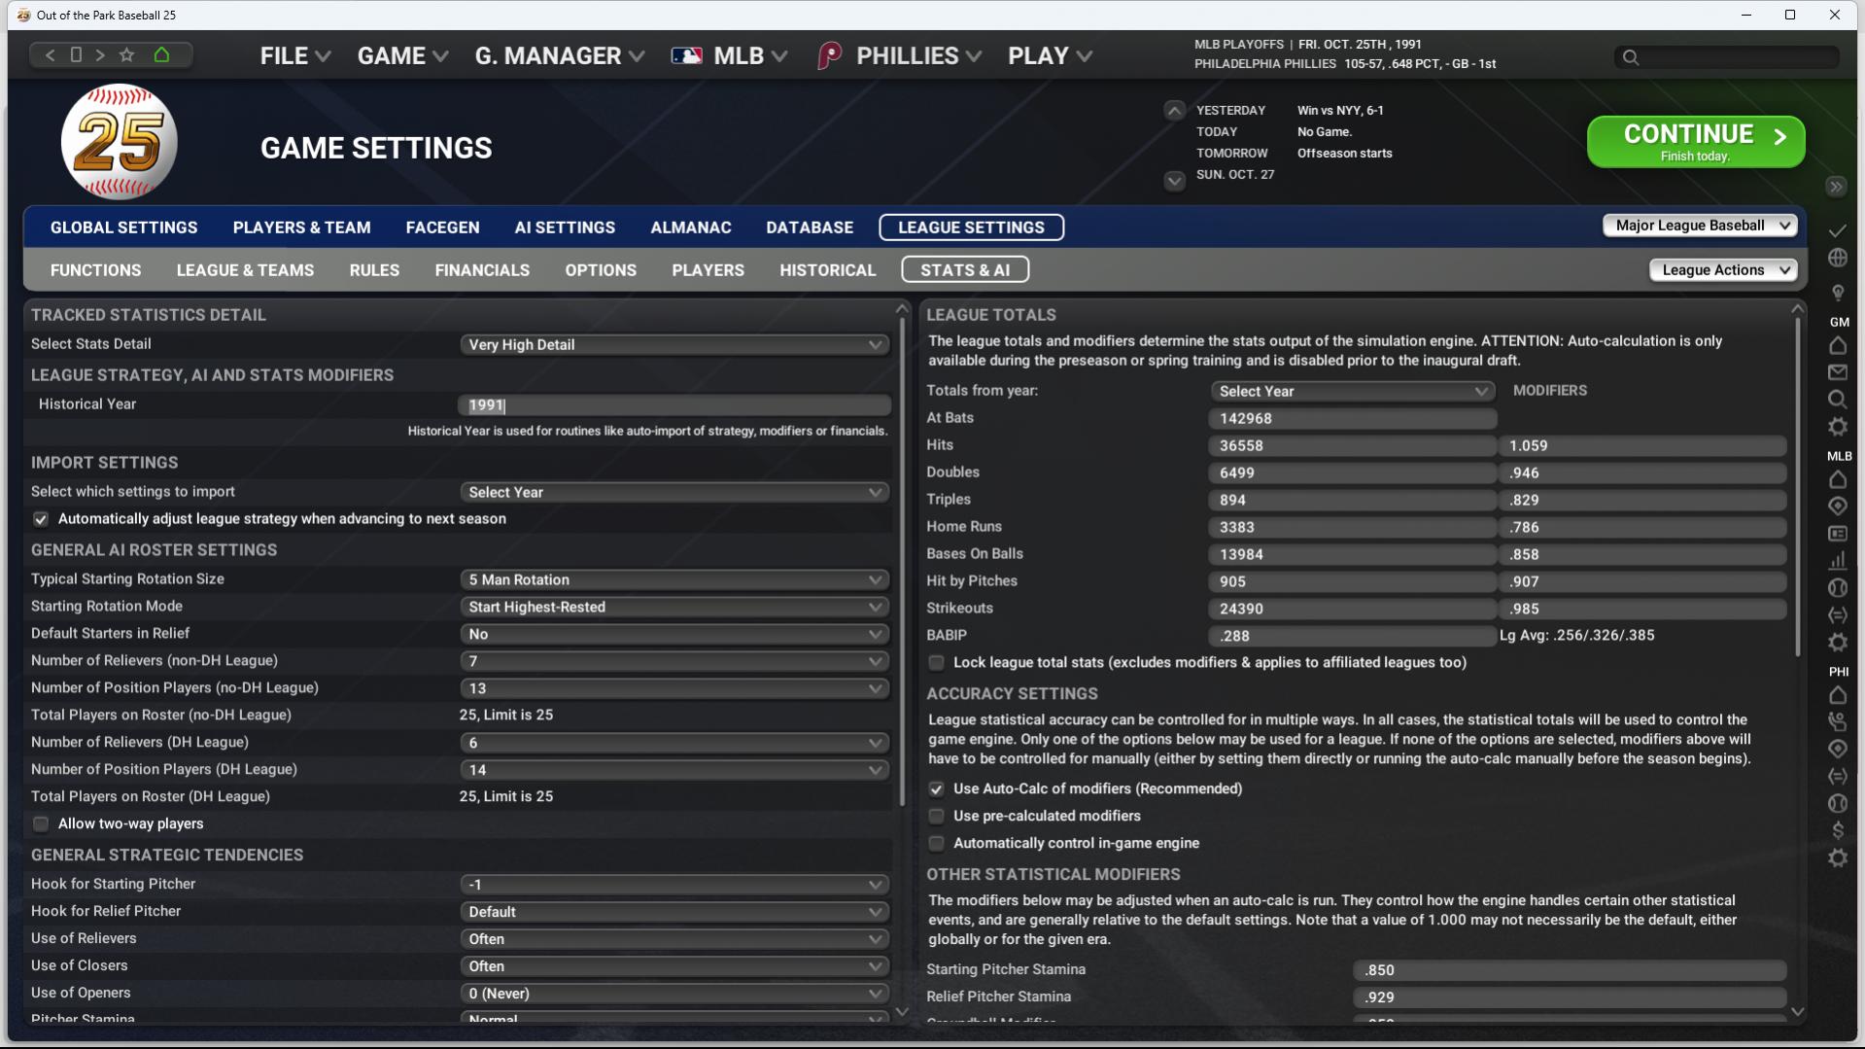Image resolution: width=1865 pixels, height=1049 pixels.
Task: Switch to the AI Settings tab
Action: (x=565, y=227)
